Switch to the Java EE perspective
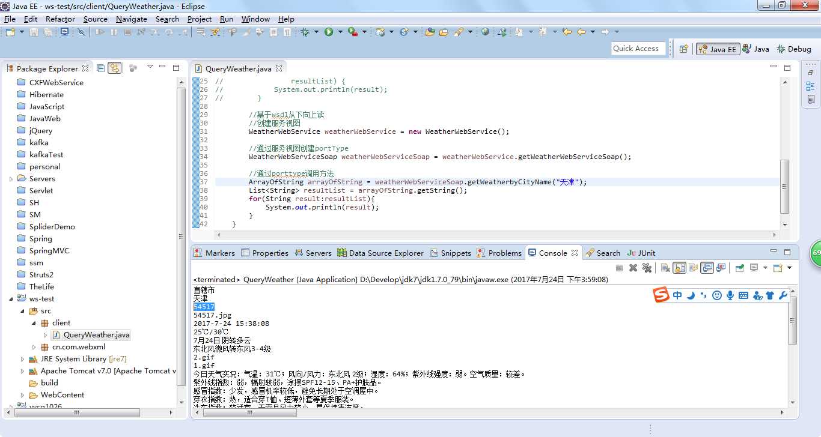Image resolution: width=821 pixels, height=437 pixels. point(718,49)
